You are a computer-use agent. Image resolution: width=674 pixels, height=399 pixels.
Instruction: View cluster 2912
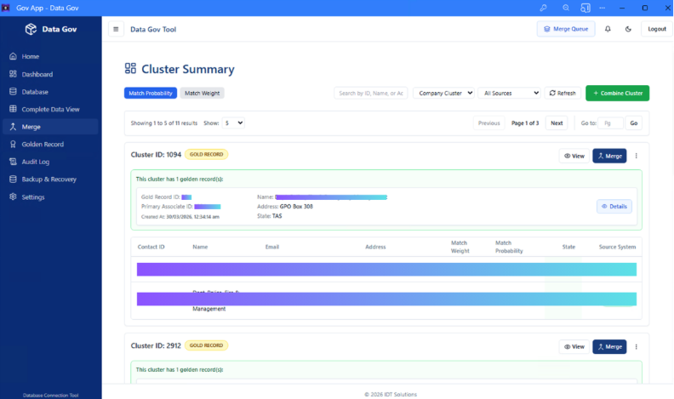point(574,346)
